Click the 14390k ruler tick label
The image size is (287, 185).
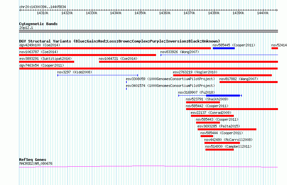point(239,13)
